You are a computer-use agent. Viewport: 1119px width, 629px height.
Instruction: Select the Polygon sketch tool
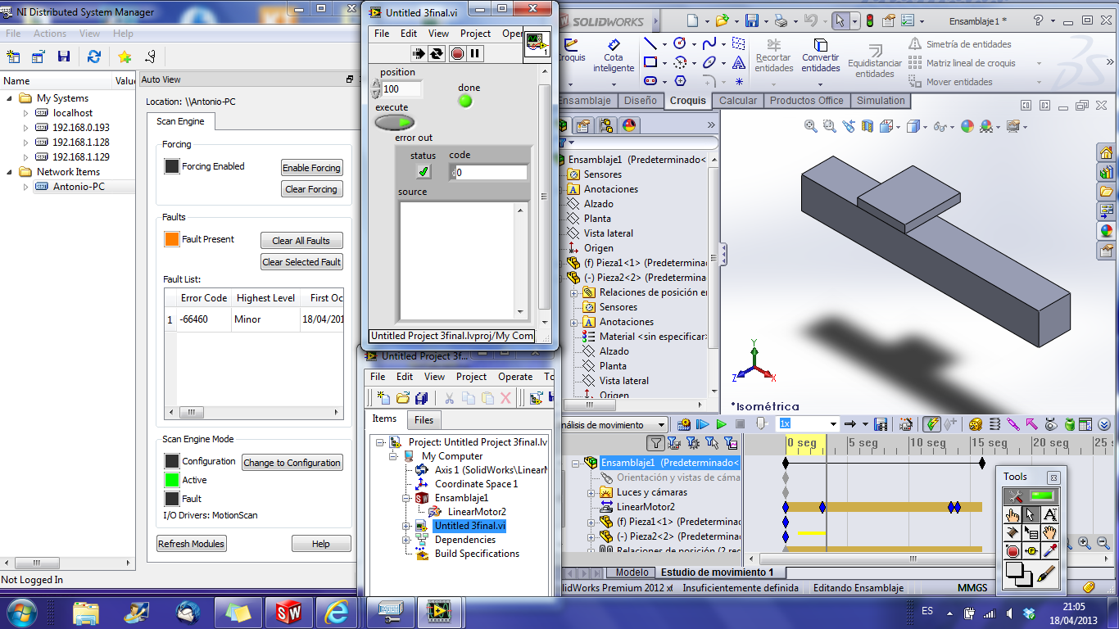[x=679, y=81]
